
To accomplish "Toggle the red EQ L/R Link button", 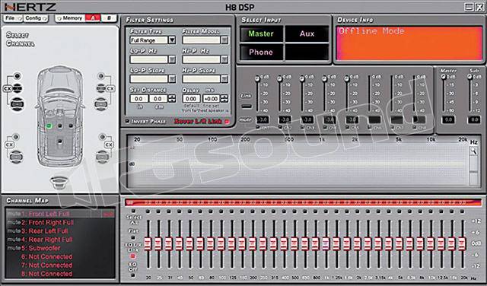I will click(x=133, y=256).
